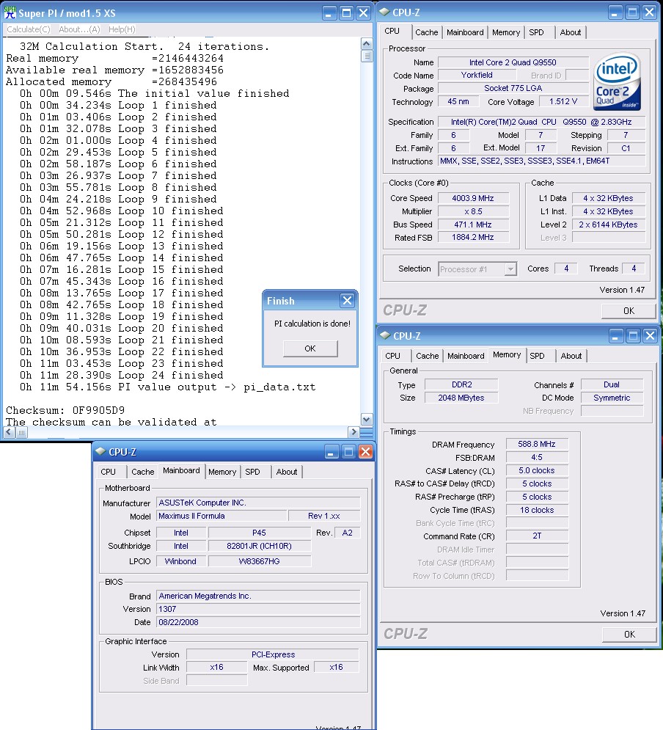Click the Core Voltage value 1.512 V
The image size is (663, 730).
[563, 101]
